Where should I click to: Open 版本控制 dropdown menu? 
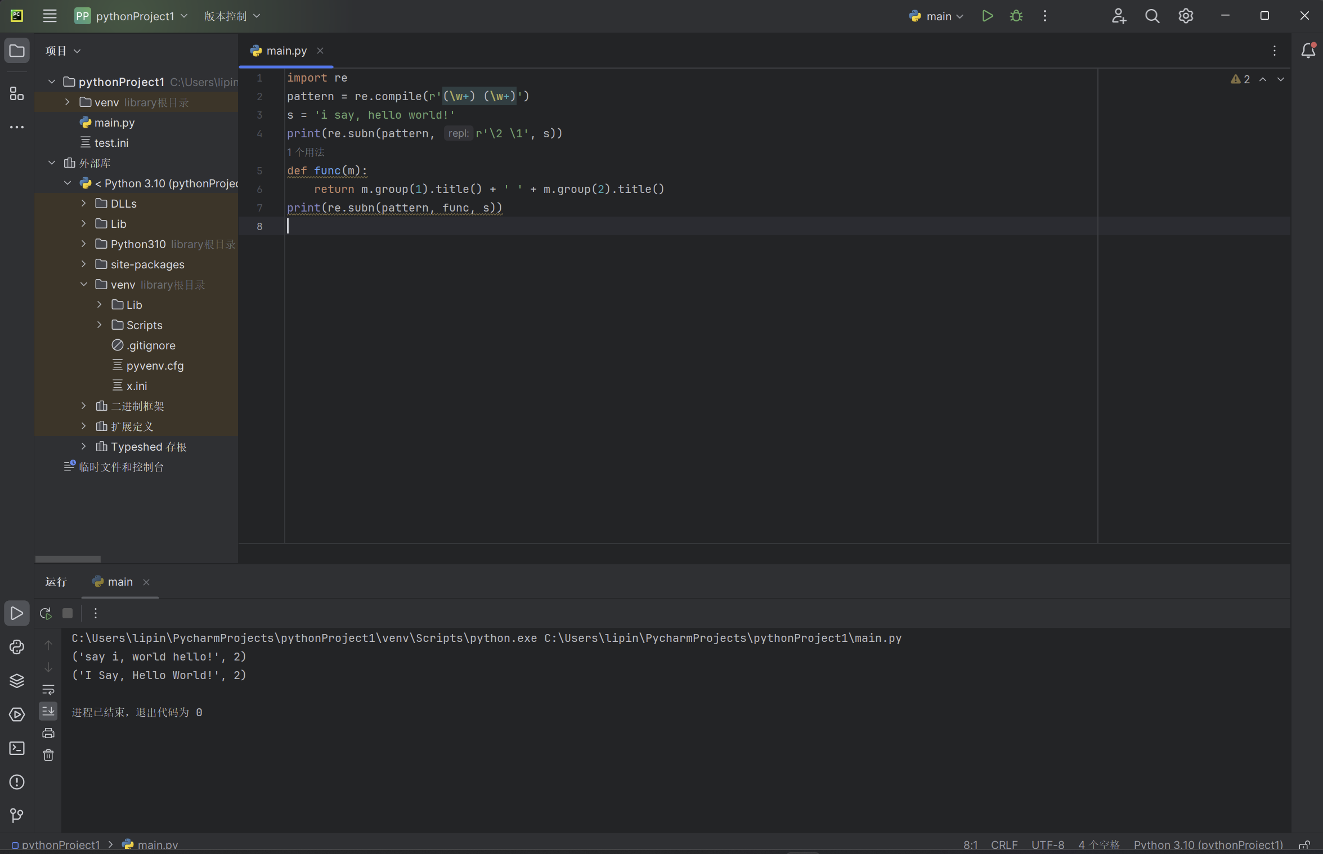pos(232,16)
